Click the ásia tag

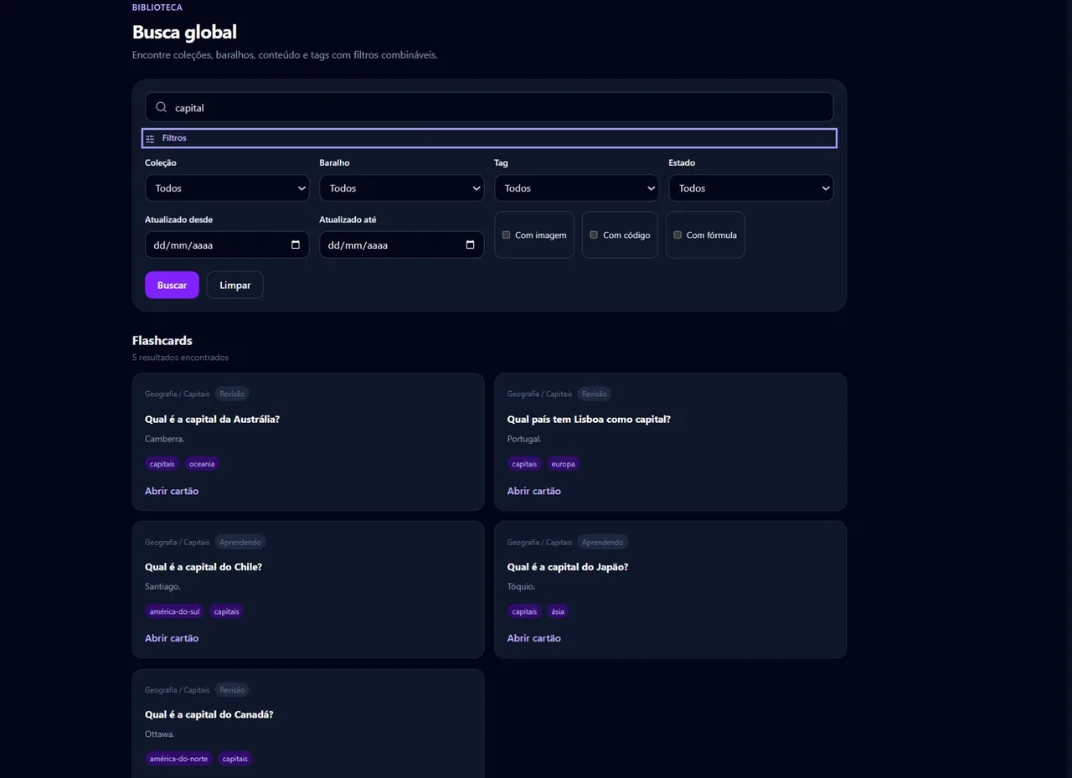pos(558,611)
